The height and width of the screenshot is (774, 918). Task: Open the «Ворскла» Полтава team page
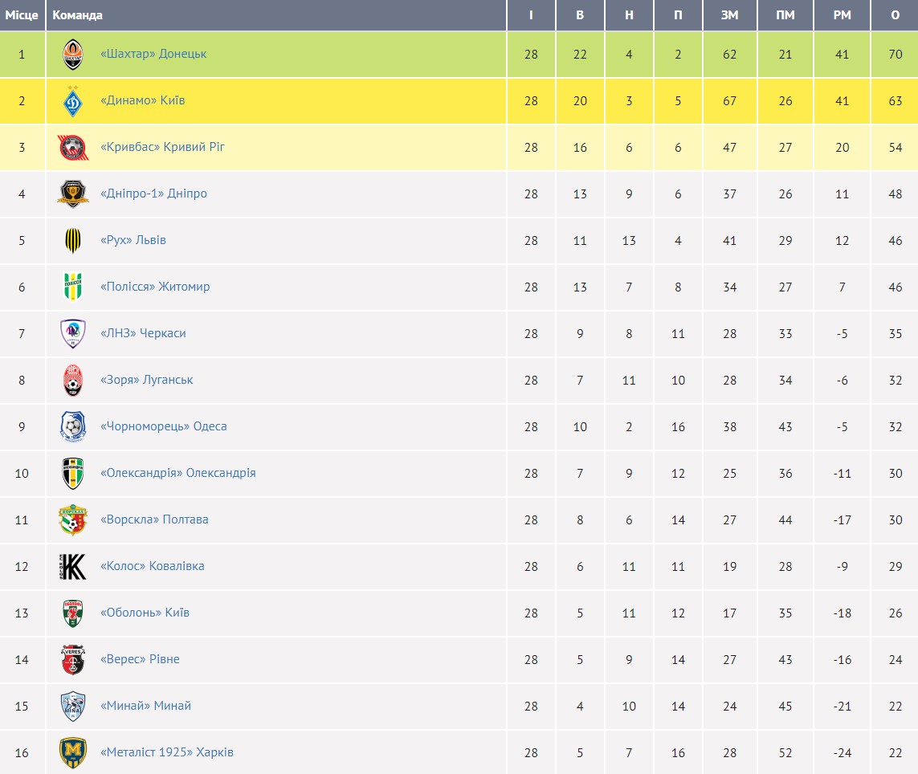(154, 519)
